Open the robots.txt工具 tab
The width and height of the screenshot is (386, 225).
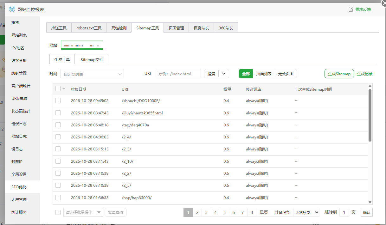[x=89, y=28]
